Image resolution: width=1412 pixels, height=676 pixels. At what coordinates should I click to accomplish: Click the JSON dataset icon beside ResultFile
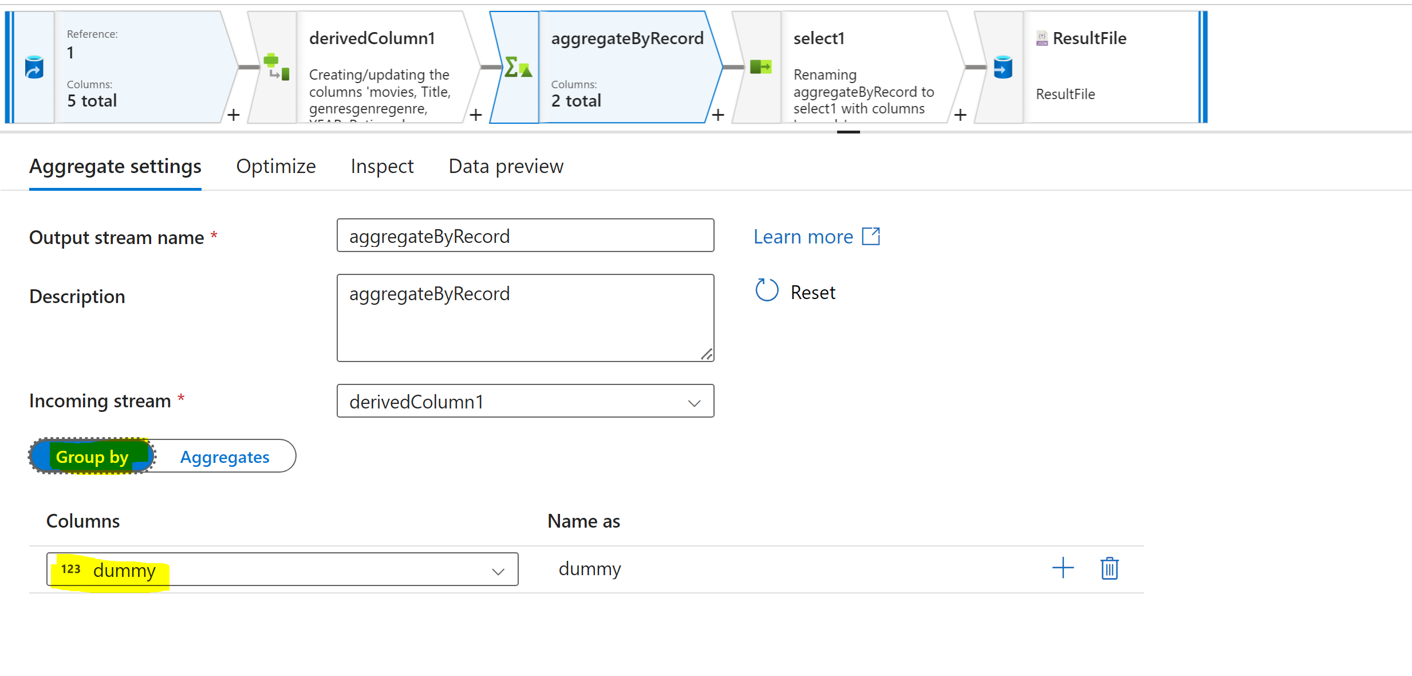click(x=1042, y=38)
